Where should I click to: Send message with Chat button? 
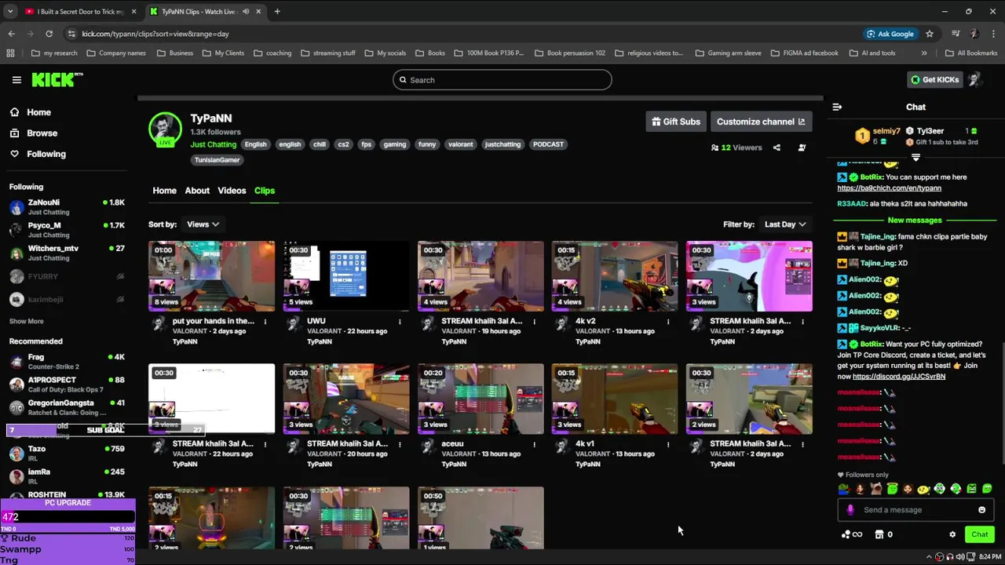coord(979,534)
